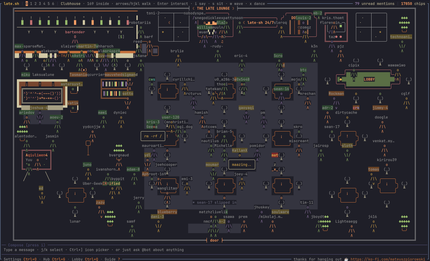Open Settings from the footer

point(19,259)
